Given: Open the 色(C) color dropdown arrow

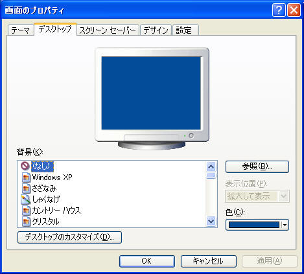Looking at the screenshot, I should point(285,225).
